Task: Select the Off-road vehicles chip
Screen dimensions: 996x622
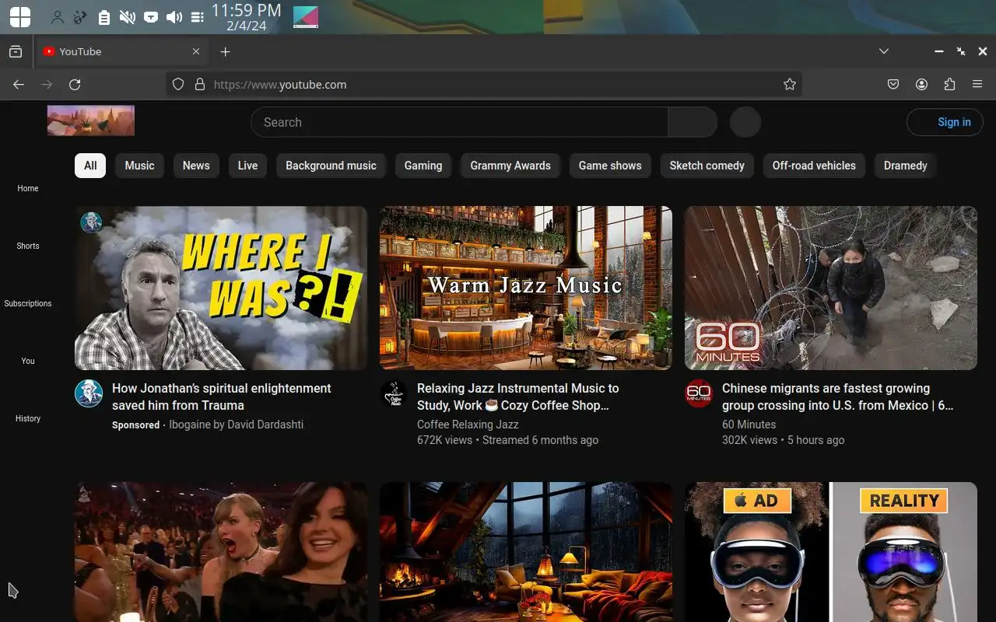Action: (x=814, y=166)
